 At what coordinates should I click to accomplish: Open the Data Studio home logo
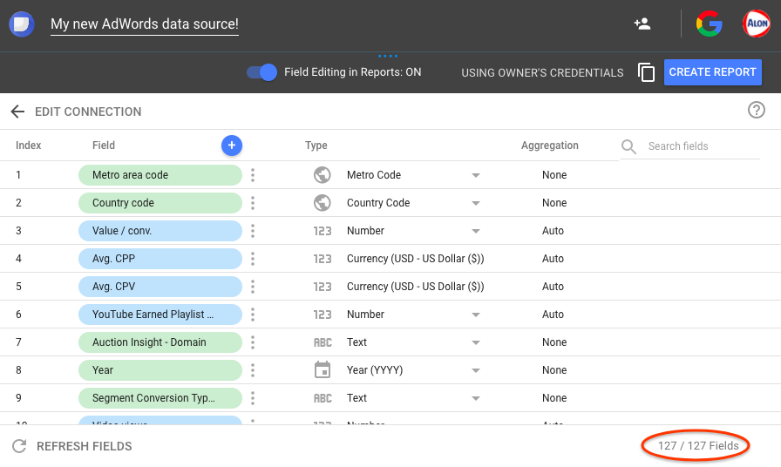coord(22,24)
